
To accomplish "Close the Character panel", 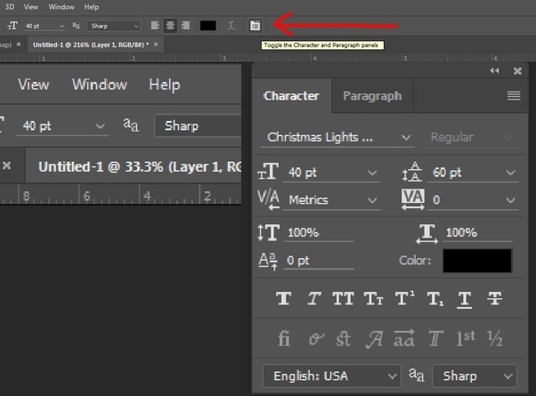I will pyautogui.click(x=517, y=70).
